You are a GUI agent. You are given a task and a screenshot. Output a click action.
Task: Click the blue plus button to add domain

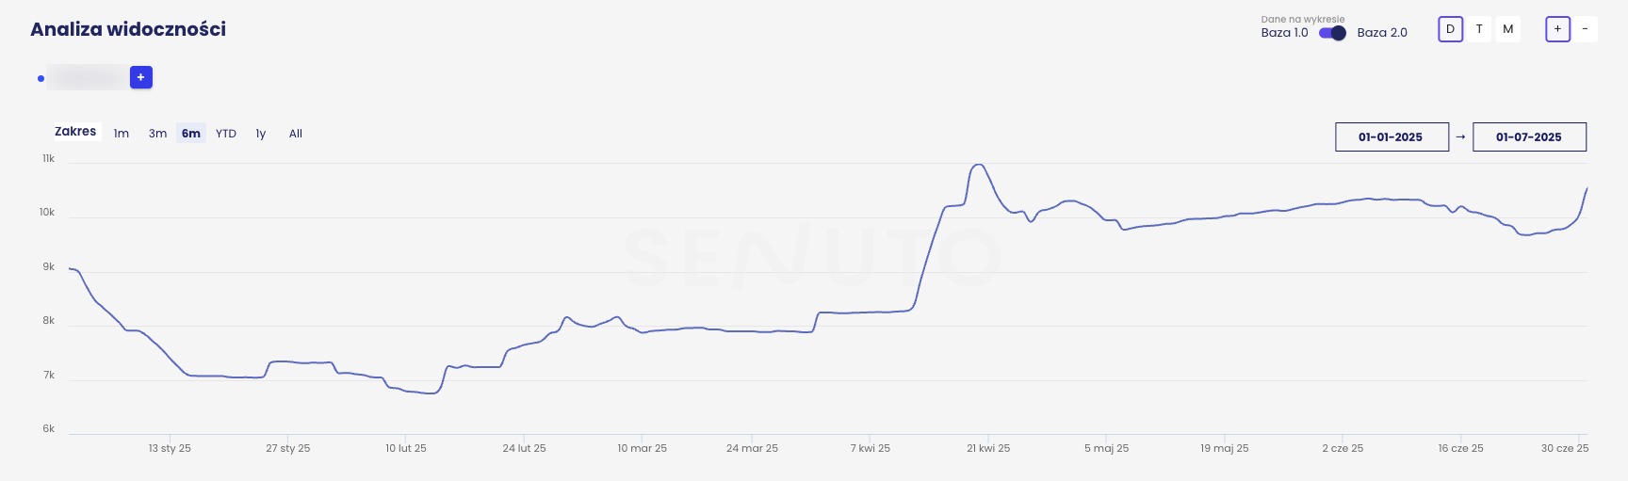141,77
